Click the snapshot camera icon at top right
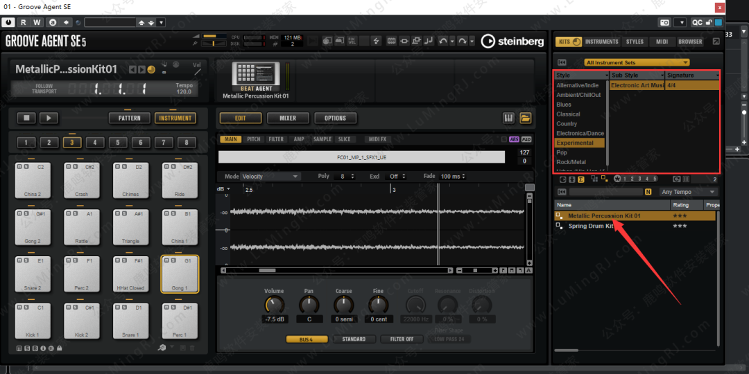This screenshot has height=374, width=749. (x=665, y=22)
